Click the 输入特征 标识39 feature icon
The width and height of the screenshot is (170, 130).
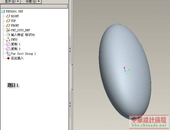pos(8,35)
